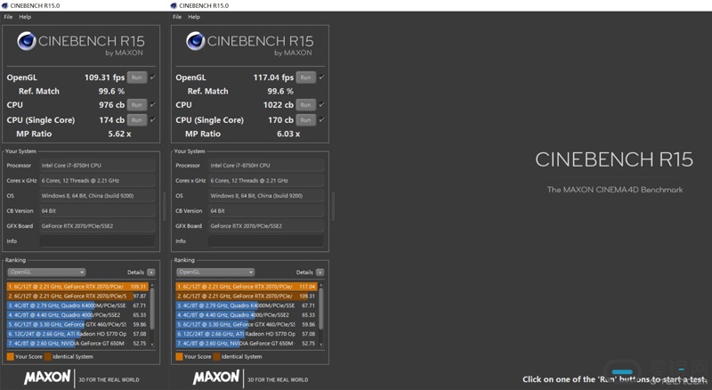Screen dimensions: 712x390
Task: Select GeForce GTX 460 rank 5 in left window
Action: click(x=77, y=324)
